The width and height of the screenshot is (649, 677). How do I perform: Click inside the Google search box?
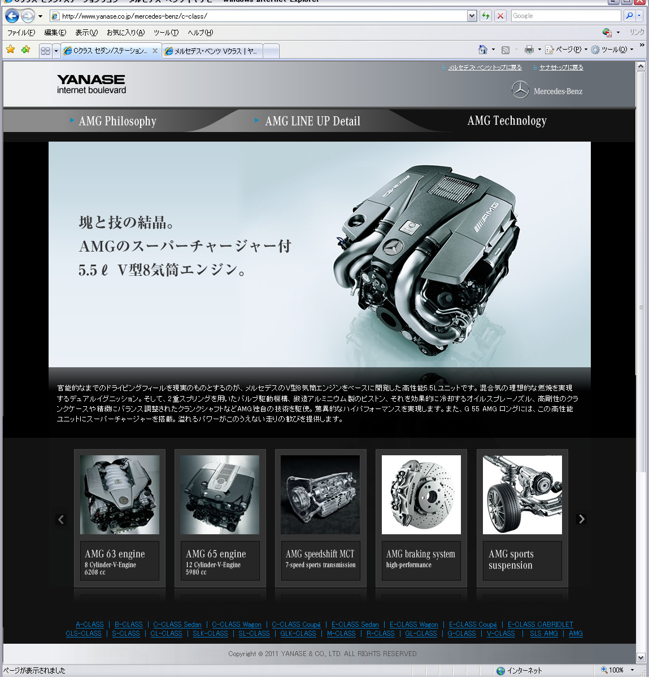[x=565, y=16]
